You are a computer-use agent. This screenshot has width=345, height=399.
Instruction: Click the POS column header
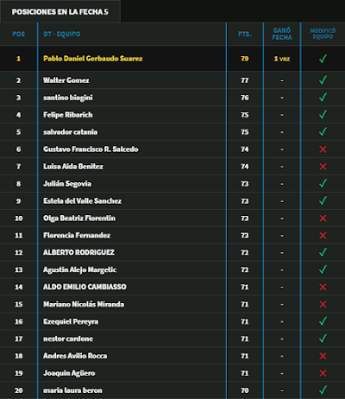click(19, 34)
